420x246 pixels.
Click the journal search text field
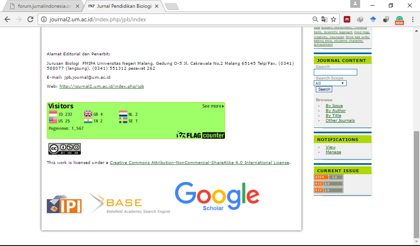click(335, 72)
